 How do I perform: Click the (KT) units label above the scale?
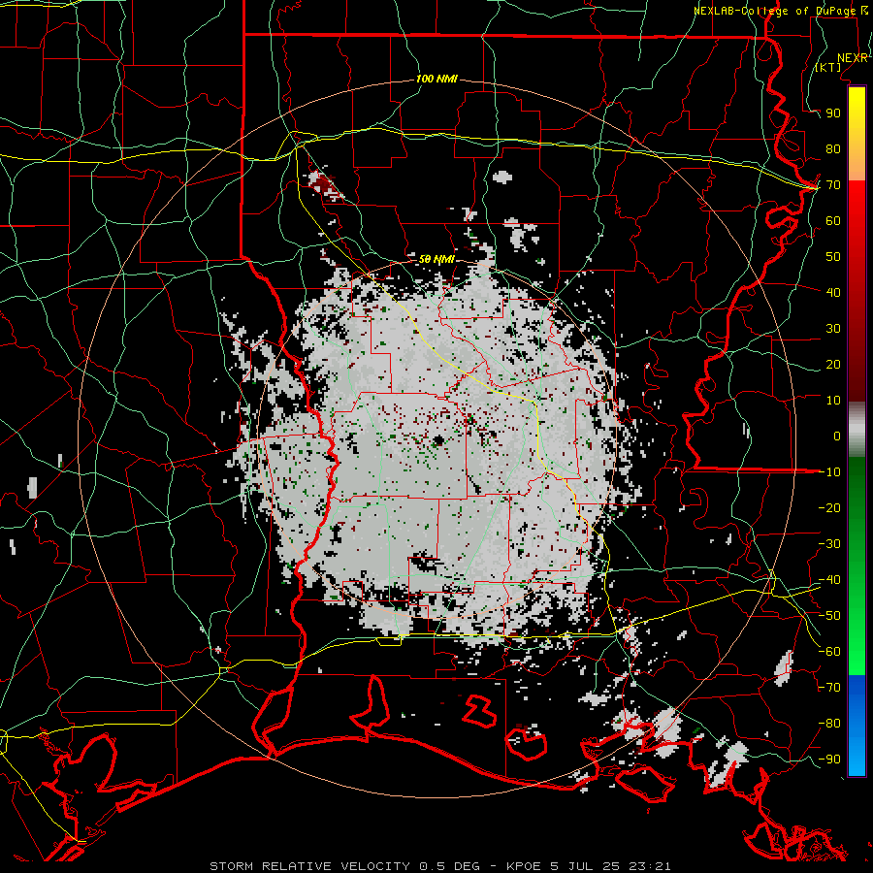pos(828,67)
